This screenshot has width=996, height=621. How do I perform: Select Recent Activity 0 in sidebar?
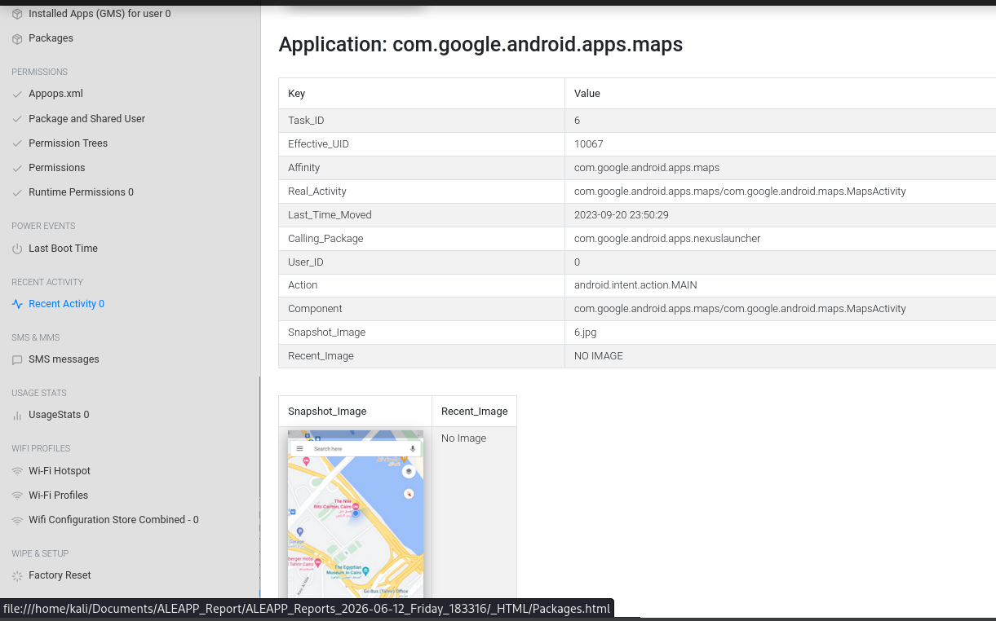coord(66,304)
